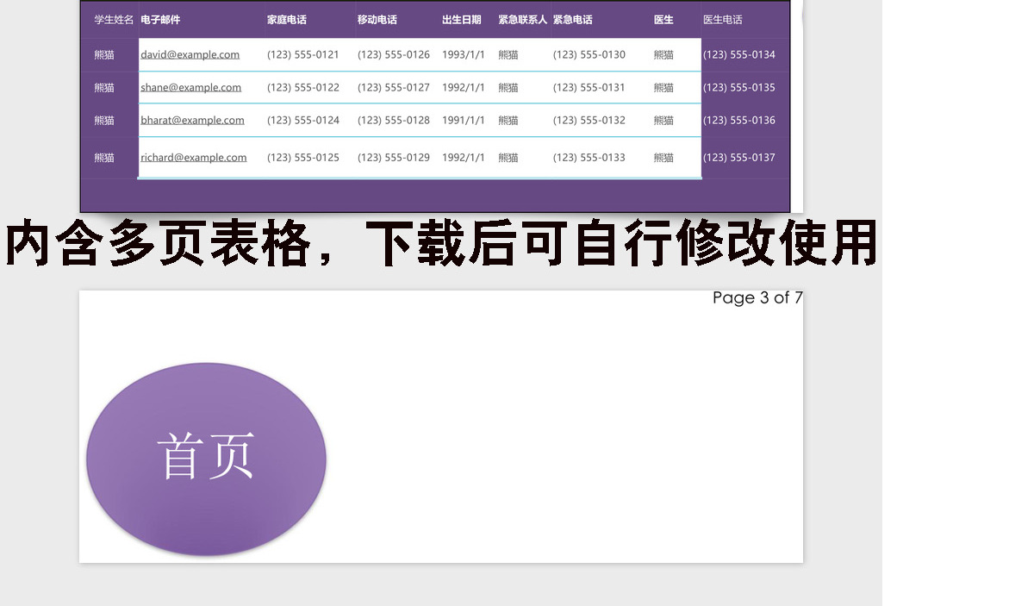This screenshot has height=606, width=1034.
Task: Open the richard@example.com email link
Action: point(194,157)
